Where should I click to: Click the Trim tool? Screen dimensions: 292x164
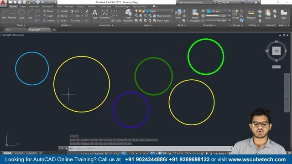pyautogui.click(x=75, y=11)
